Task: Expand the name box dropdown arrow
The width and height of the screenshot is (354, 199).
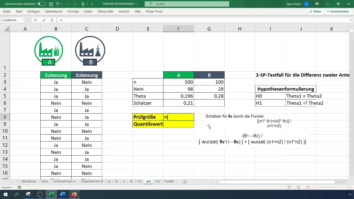Action: click(22, 20)
